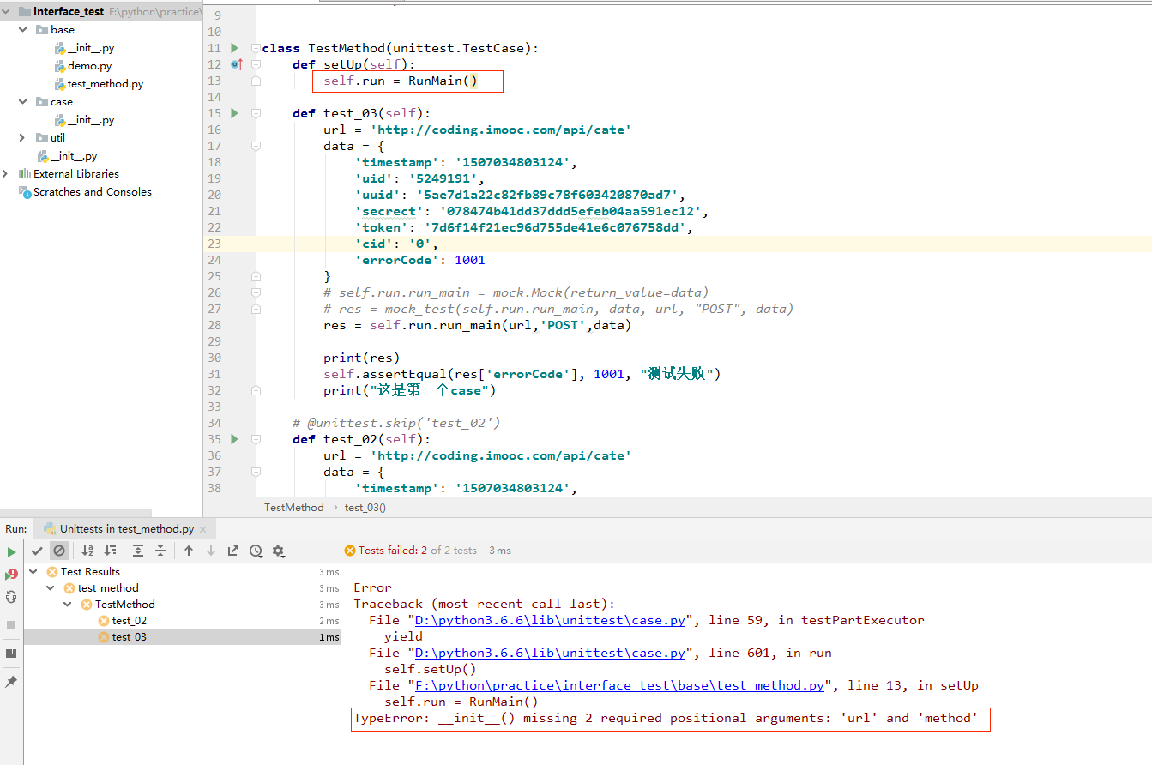1152x765 pixels.
Task: Rerun the unit tests with green play button
Action: [x=11, y=552]
